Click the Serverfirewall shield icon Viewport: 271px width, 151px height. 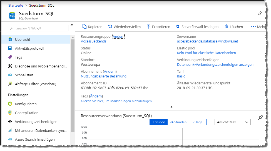178,26
